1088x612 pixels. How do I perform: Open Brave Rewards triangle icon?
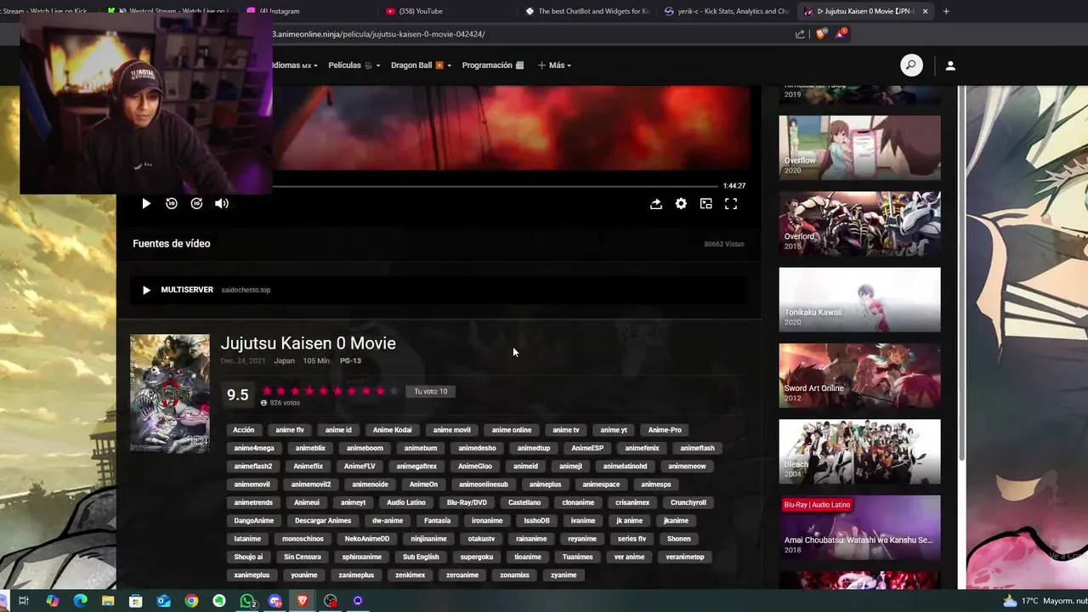[841, 34]
